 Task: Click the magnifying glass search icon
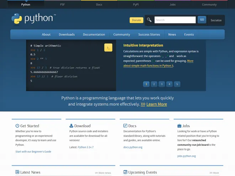(x=149, y=20)
